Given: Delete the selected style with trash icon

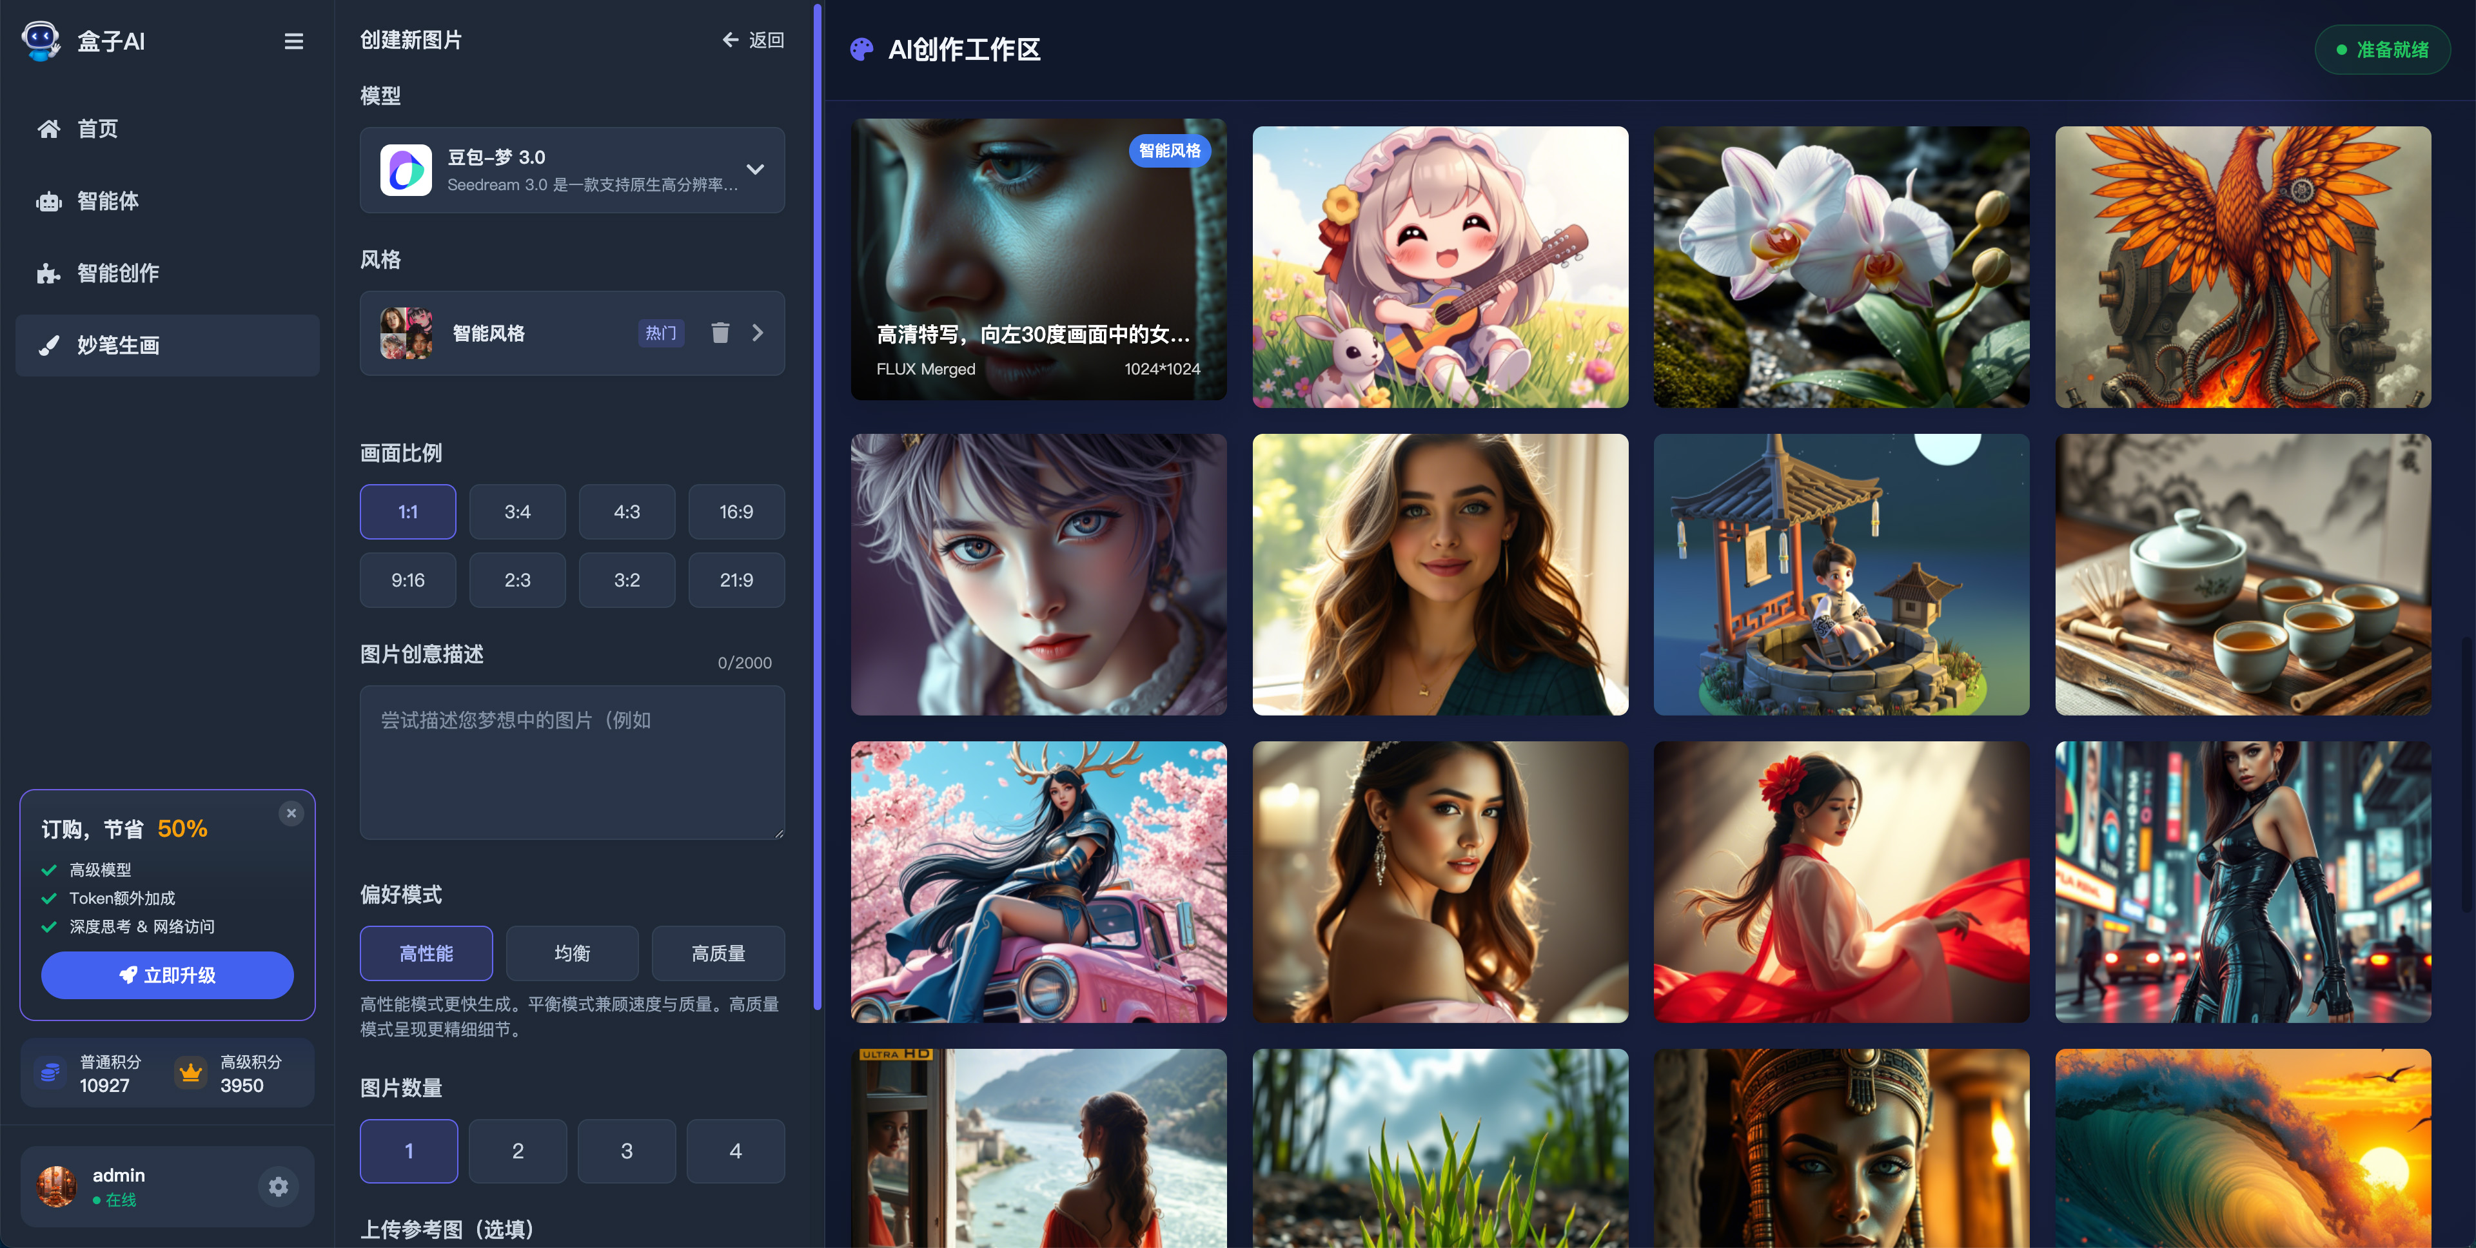Looking at the screenshot, I should coord(720,333).
